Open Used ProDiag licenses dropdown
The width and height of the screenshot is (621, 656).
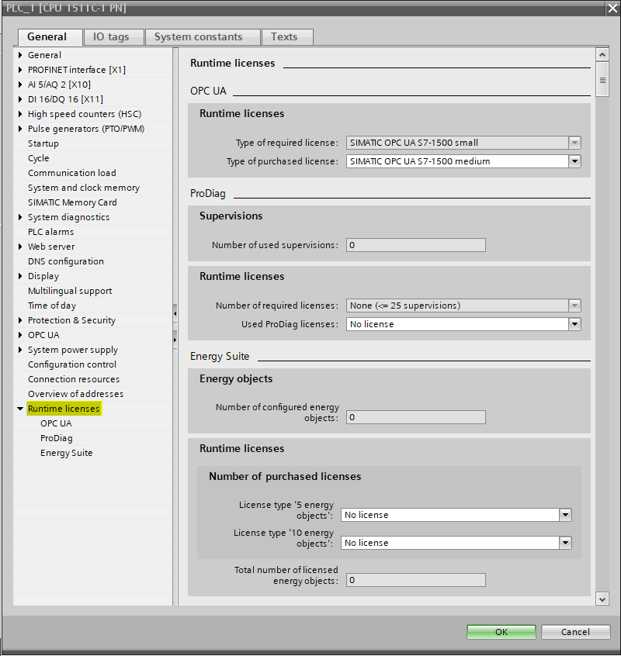point(574,324)
